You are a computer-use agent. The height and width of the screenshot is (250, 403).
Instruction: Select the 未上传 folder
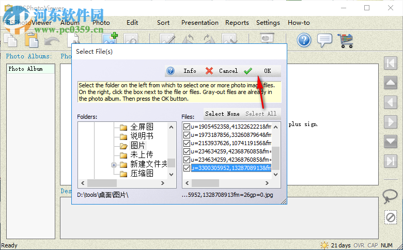pyautogui.click(x=142, y=154)
